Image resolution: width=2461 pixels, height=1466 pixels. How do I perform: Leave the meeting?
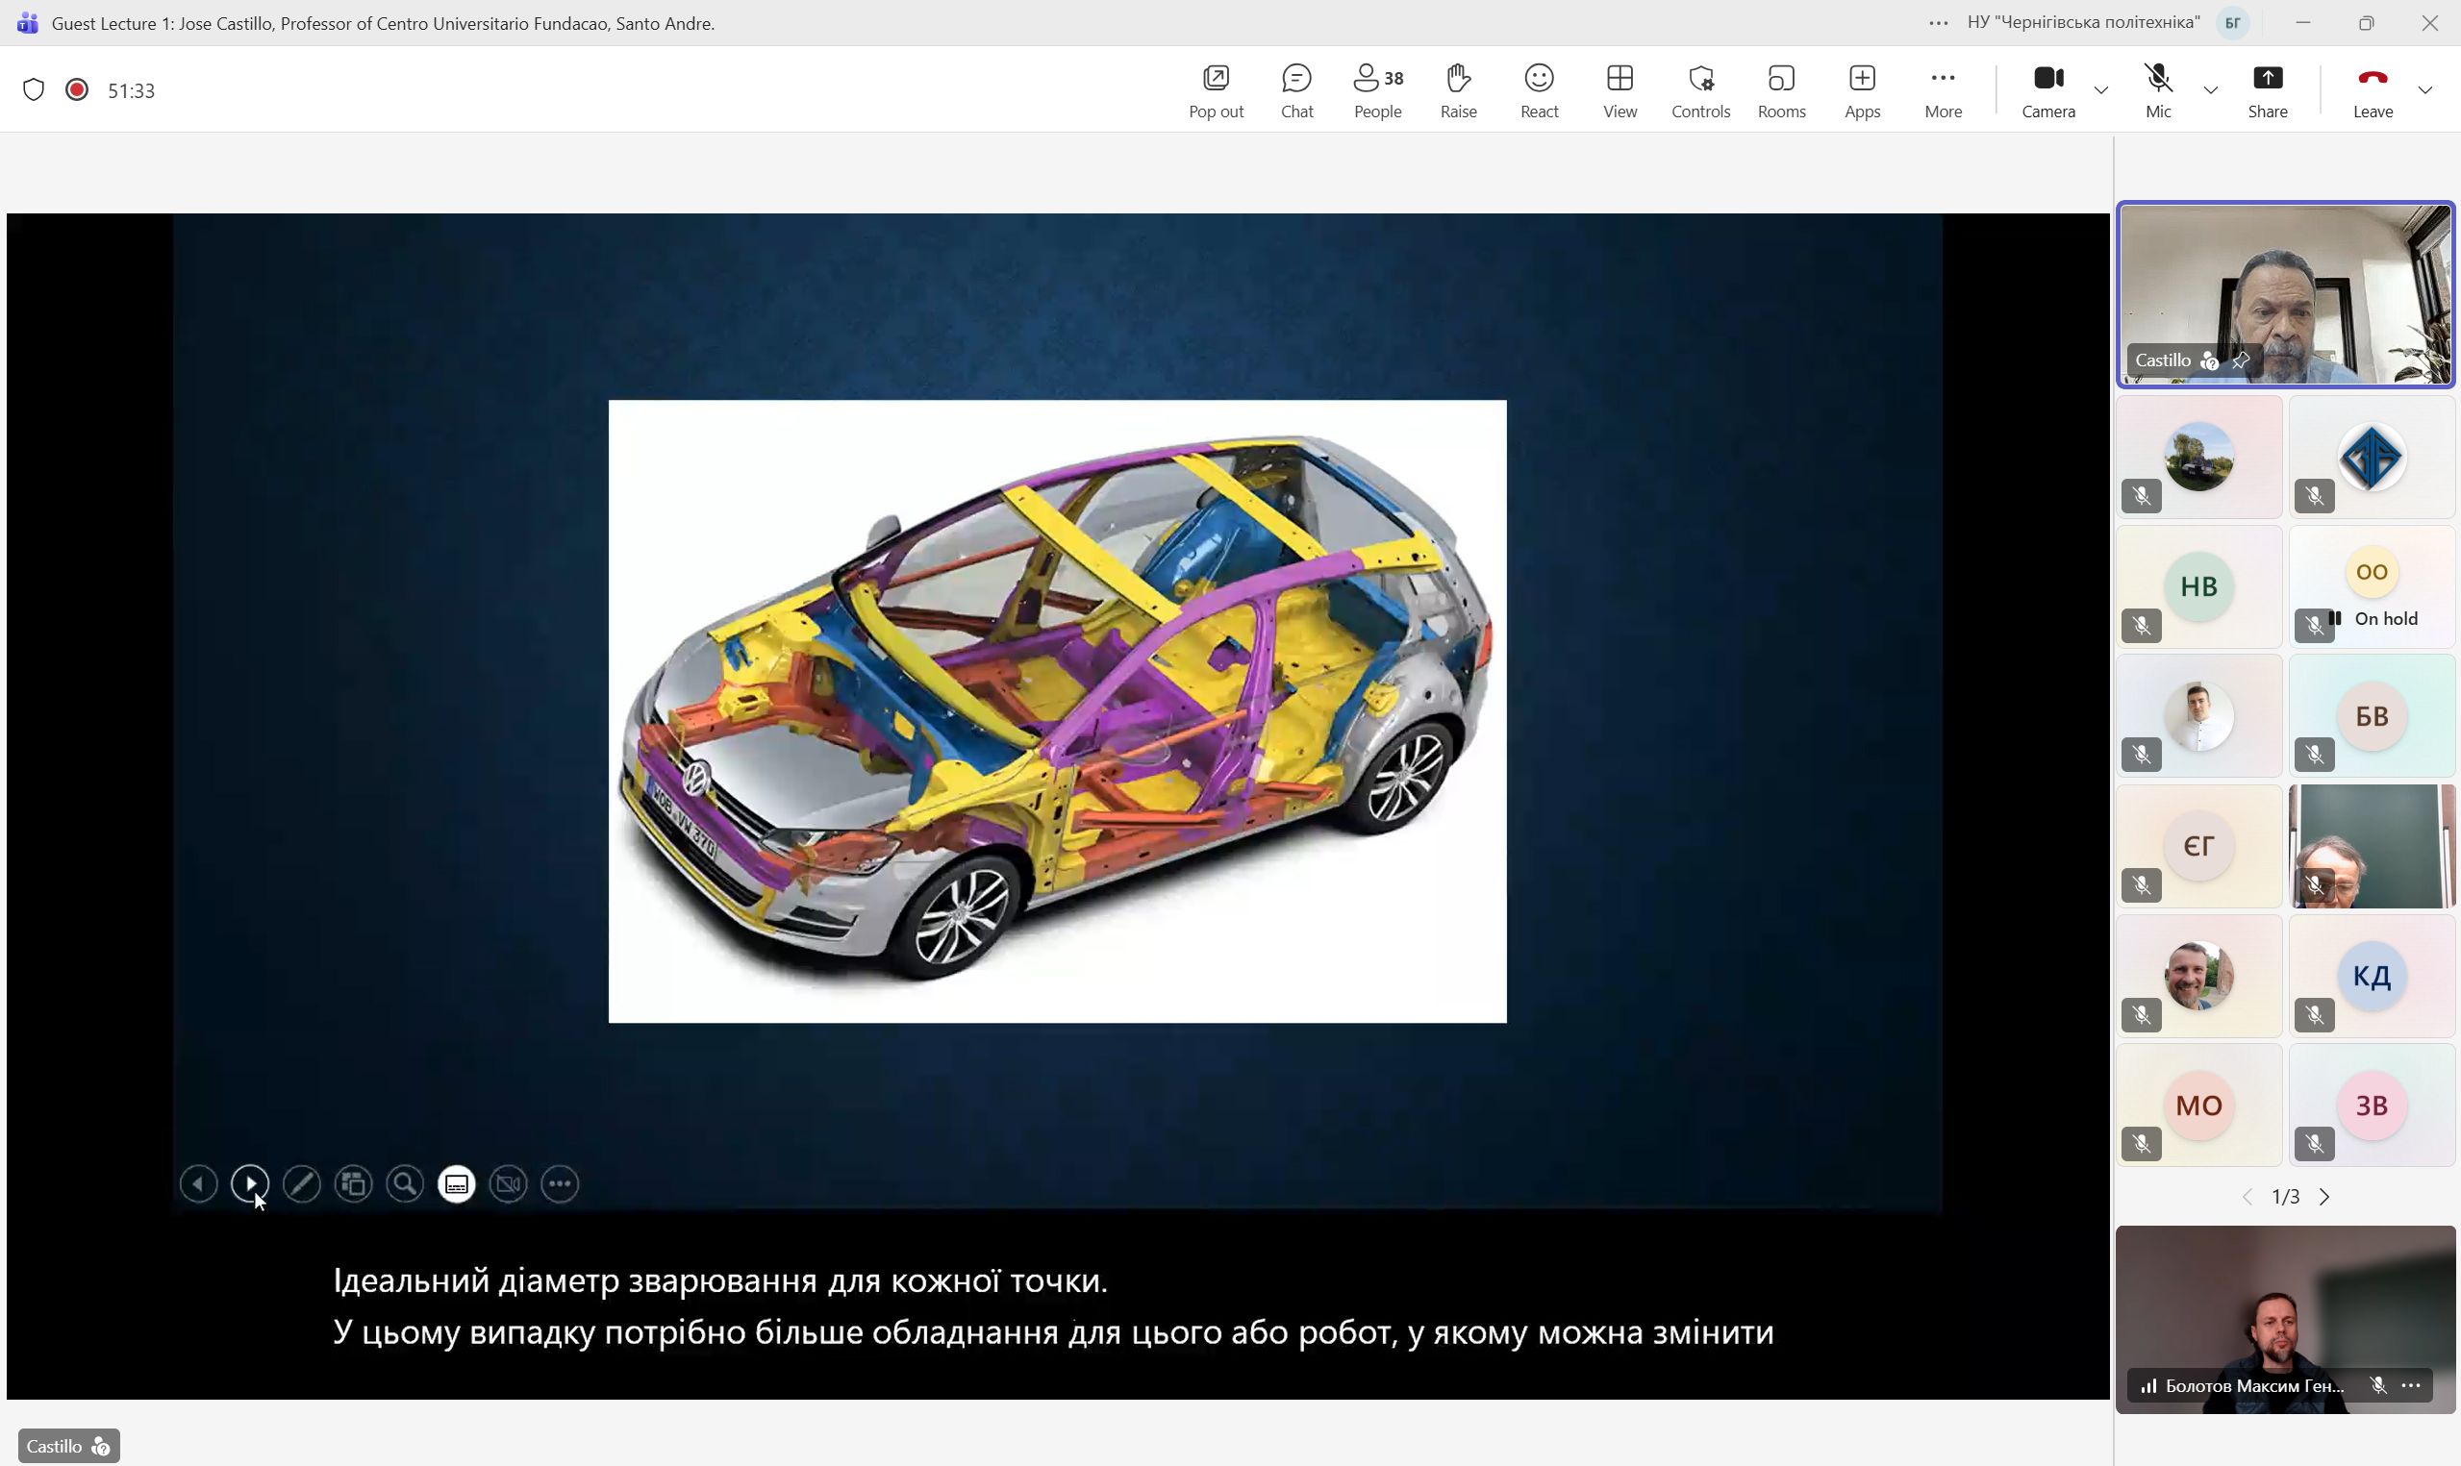click(2372, 90)
